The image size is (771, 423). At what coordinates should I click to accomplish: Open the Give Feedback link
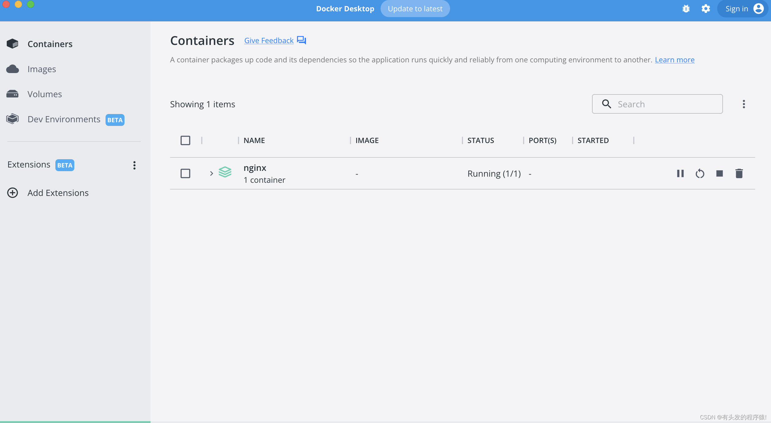[269, 40]
